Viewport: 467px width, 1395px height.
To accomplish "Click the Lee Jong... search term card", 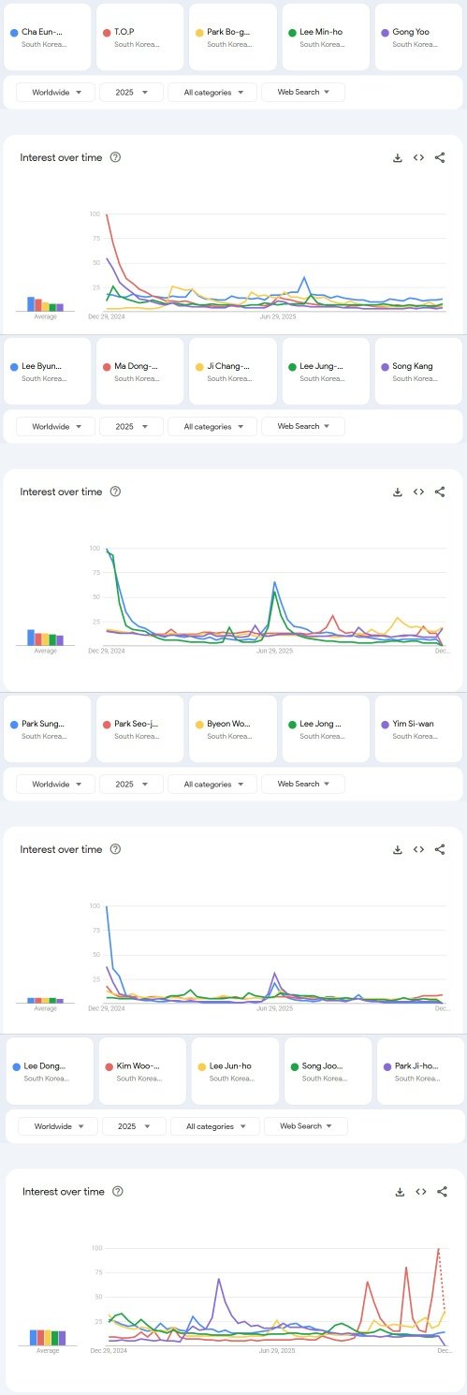I will pyautogui.click(x=326, y=728).
